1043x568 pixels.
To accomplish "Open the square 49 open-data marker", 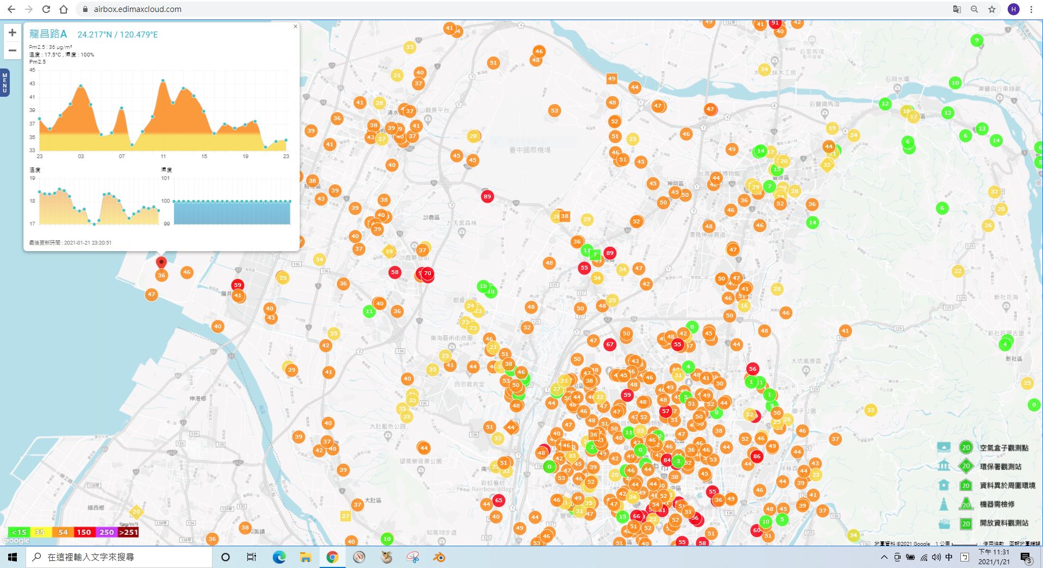I will [x=612, y=78].
